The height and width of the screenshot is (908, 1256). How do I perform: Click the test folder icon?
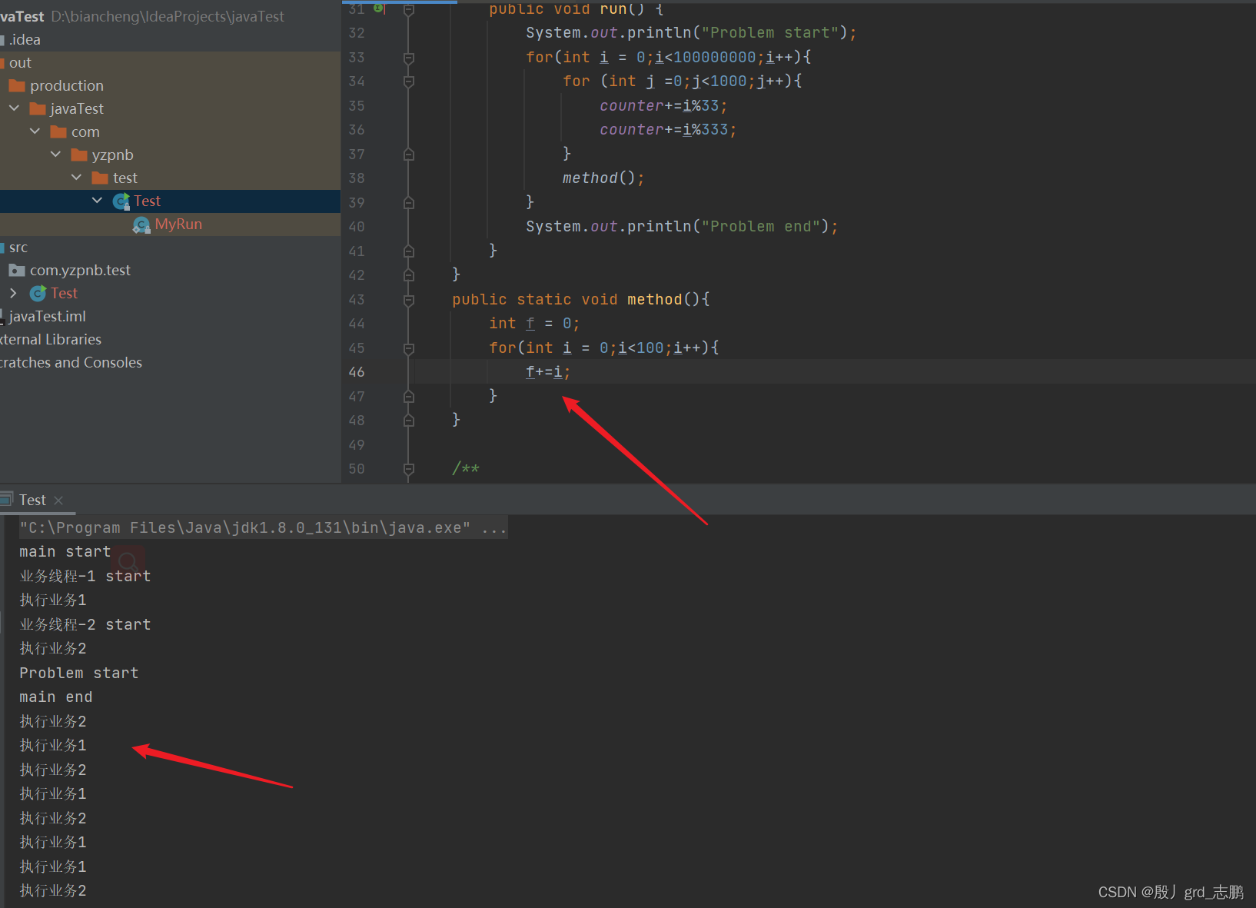(100, 178)
